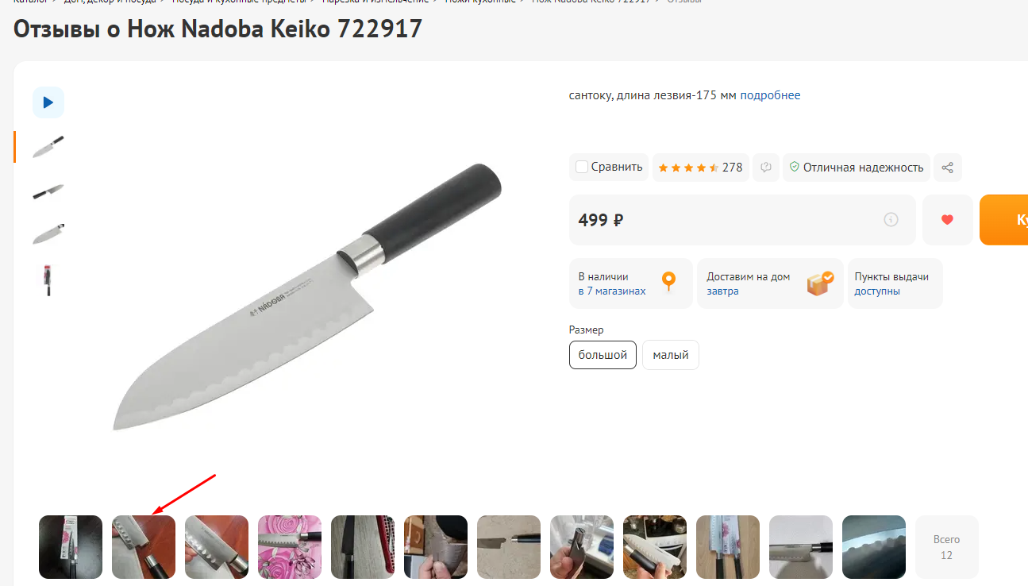The image size is (1028, 586).
Task: Click the price info circle icon
Action: click(x=891, y=220)
